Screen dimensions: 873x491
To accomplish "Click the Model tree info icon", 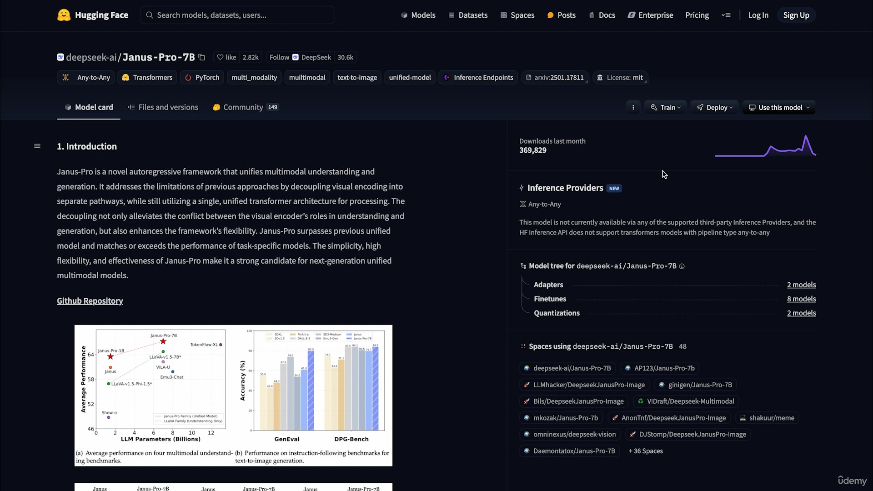I will [x=682, y=266].
